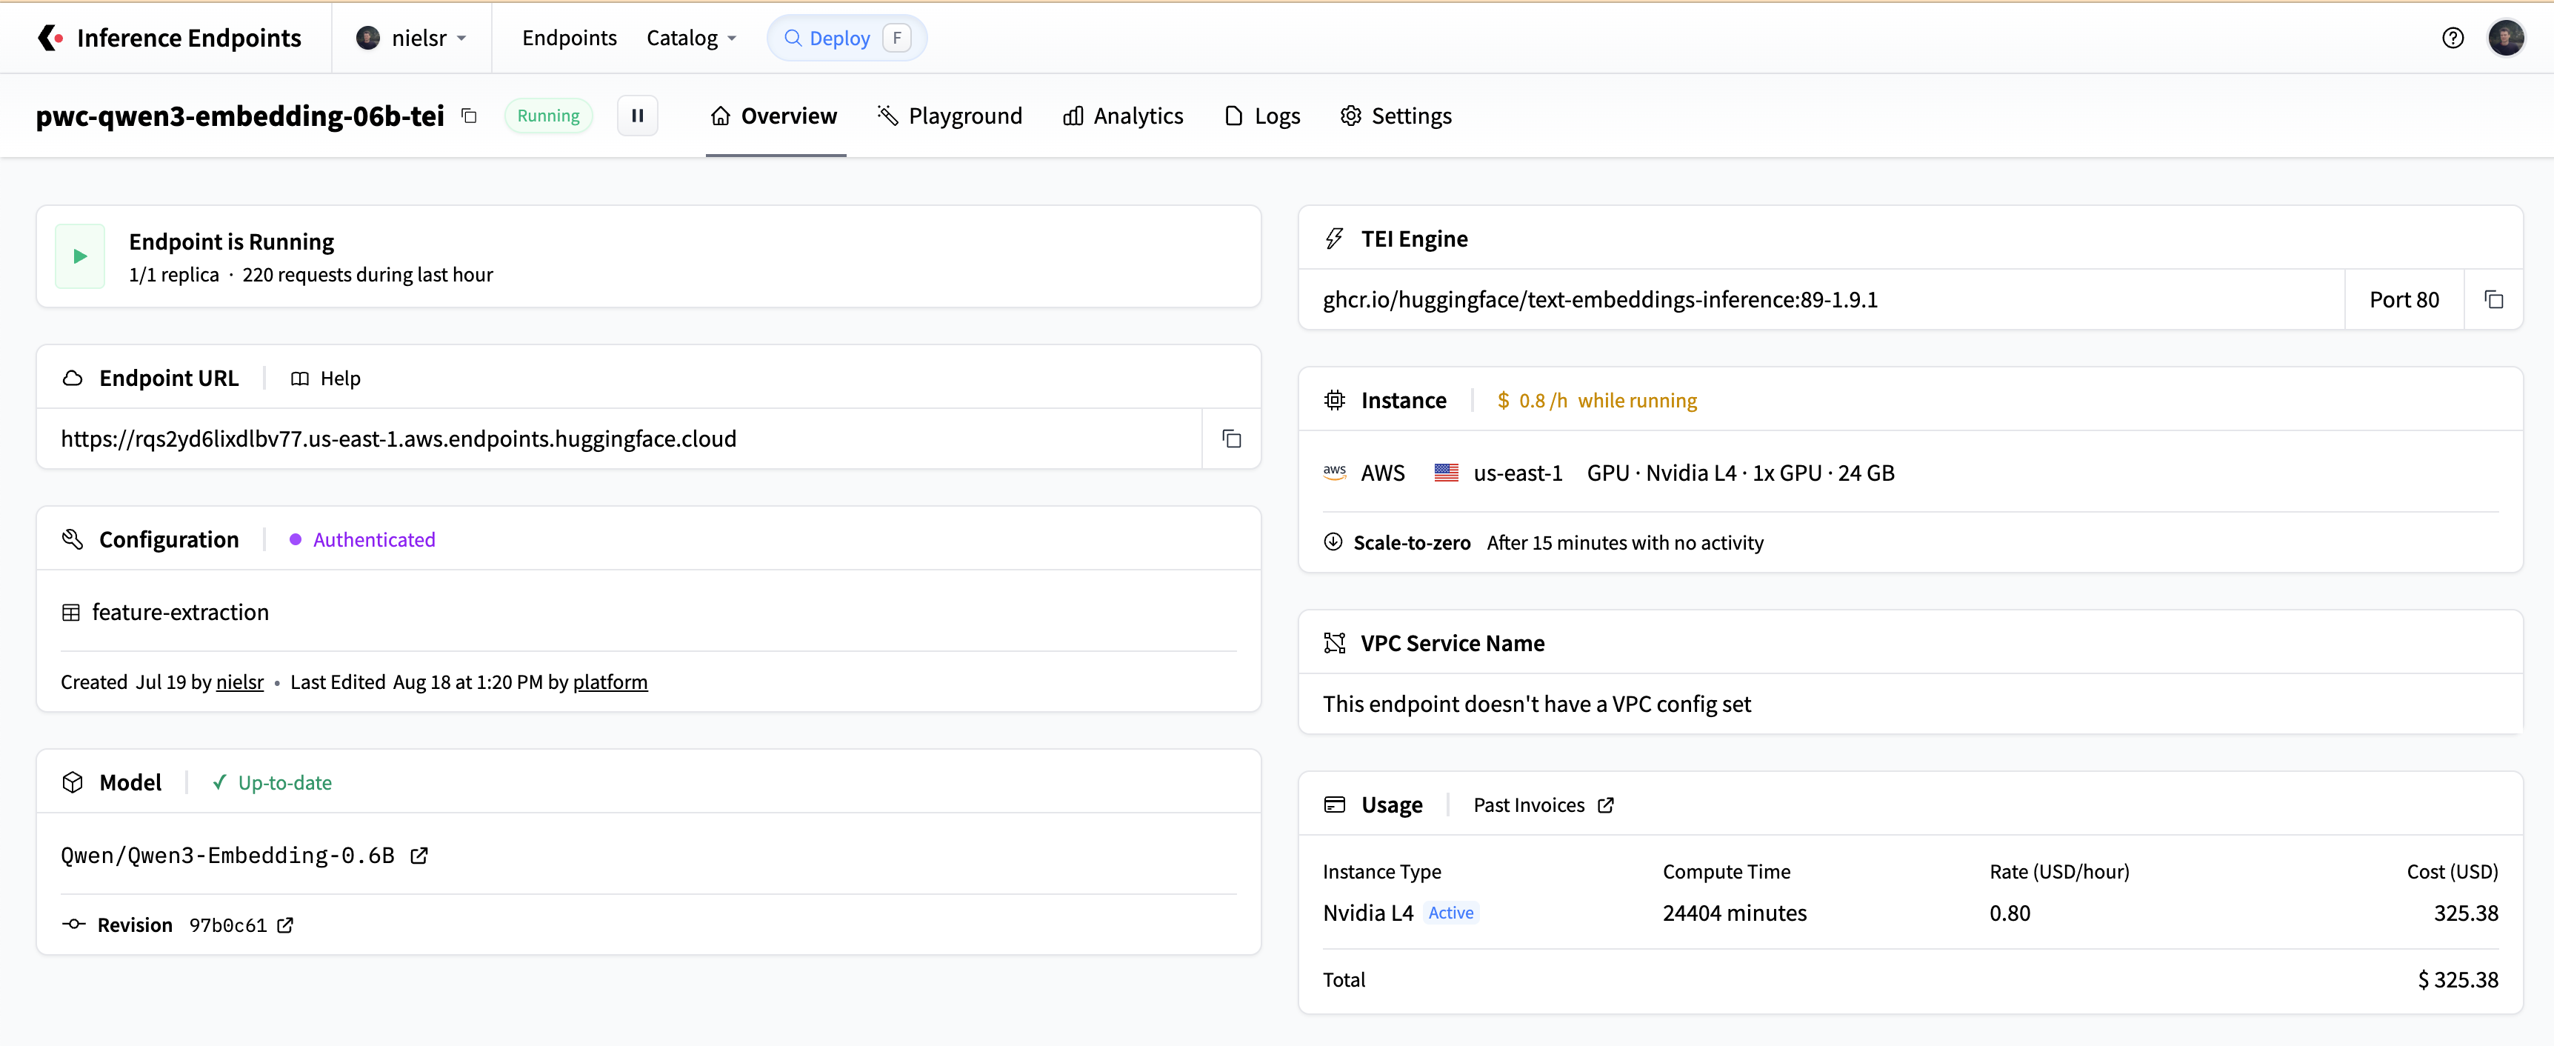Viewport: 2554px width, 1046px height.
Task: Select the endpoint URL text
Action: point(399,439)
